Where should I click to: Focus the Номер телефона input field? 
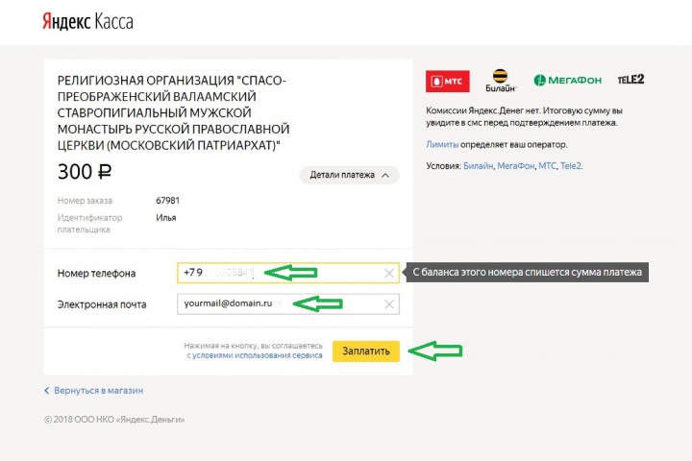pos(288,273)
